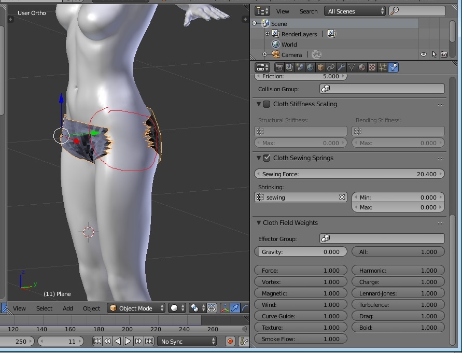Open the Object Constraints tab (chain icon)
Image resolution: width=462 pixels, height=353 pixels.
tap(331, 67)
